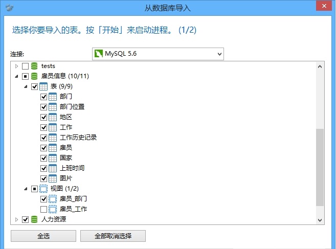Viewport: 336px width, 249px height.
Task: Collapse the 表 (9/9) group
Action: point(26,86)
